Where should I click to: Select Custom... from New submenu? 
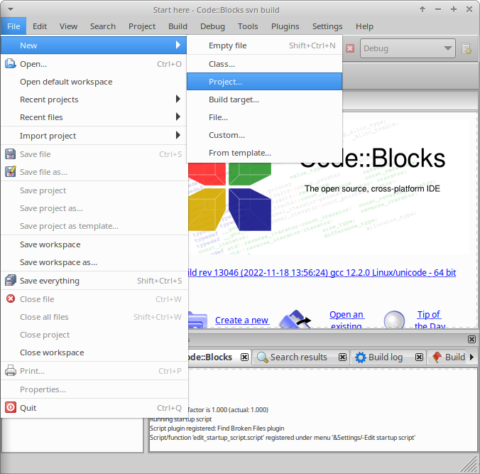[x=264, y=135]
